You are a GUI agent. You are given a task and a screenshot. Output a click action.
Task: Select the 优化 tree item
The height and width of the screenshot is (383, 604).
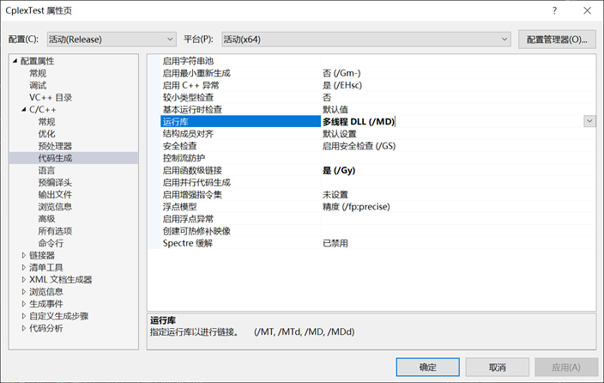coord(46,134)
